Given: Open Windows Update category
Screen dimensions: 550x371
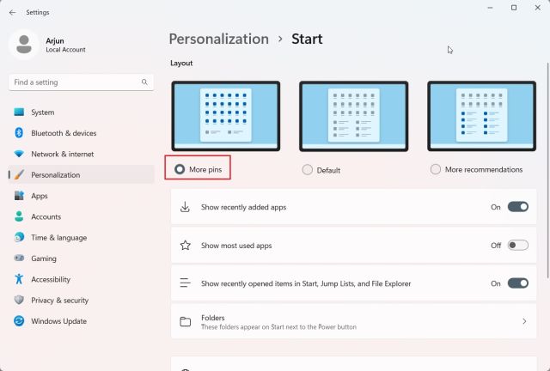Looking at the screenshot, I should point(82,321).
